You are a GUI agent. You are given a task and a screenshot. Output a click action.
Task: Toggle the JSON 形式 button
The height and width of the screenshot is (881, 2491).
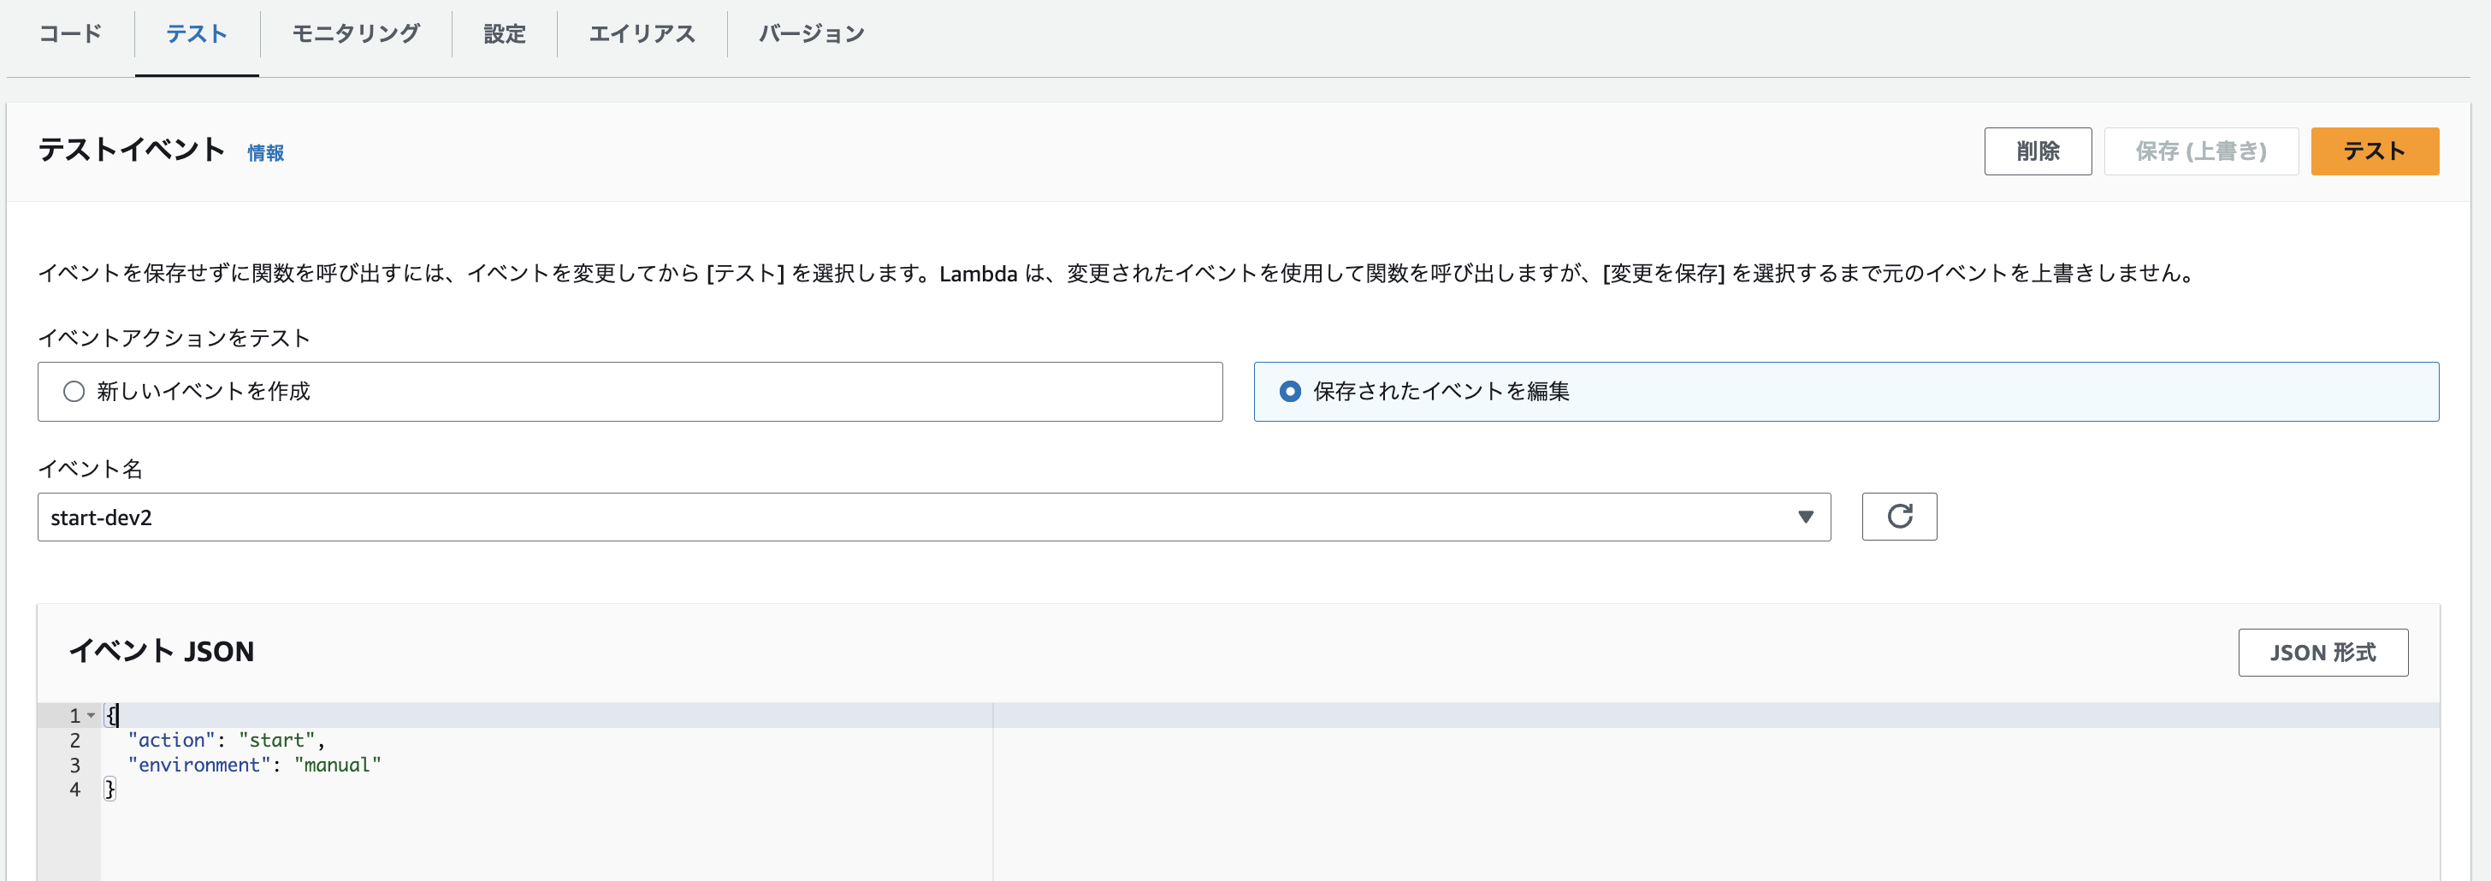2322,653
